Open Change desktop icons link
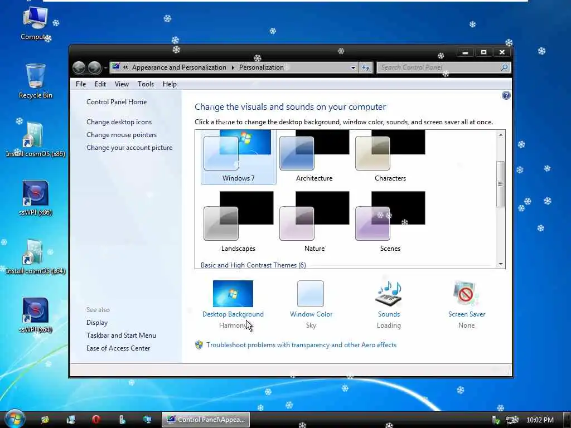Viewport: 571px width, 428px height. tap(119, 122)
